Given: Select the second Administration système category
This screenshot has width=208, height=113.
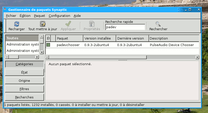Looking at the screenshot, I should click(x=22, y=51).
